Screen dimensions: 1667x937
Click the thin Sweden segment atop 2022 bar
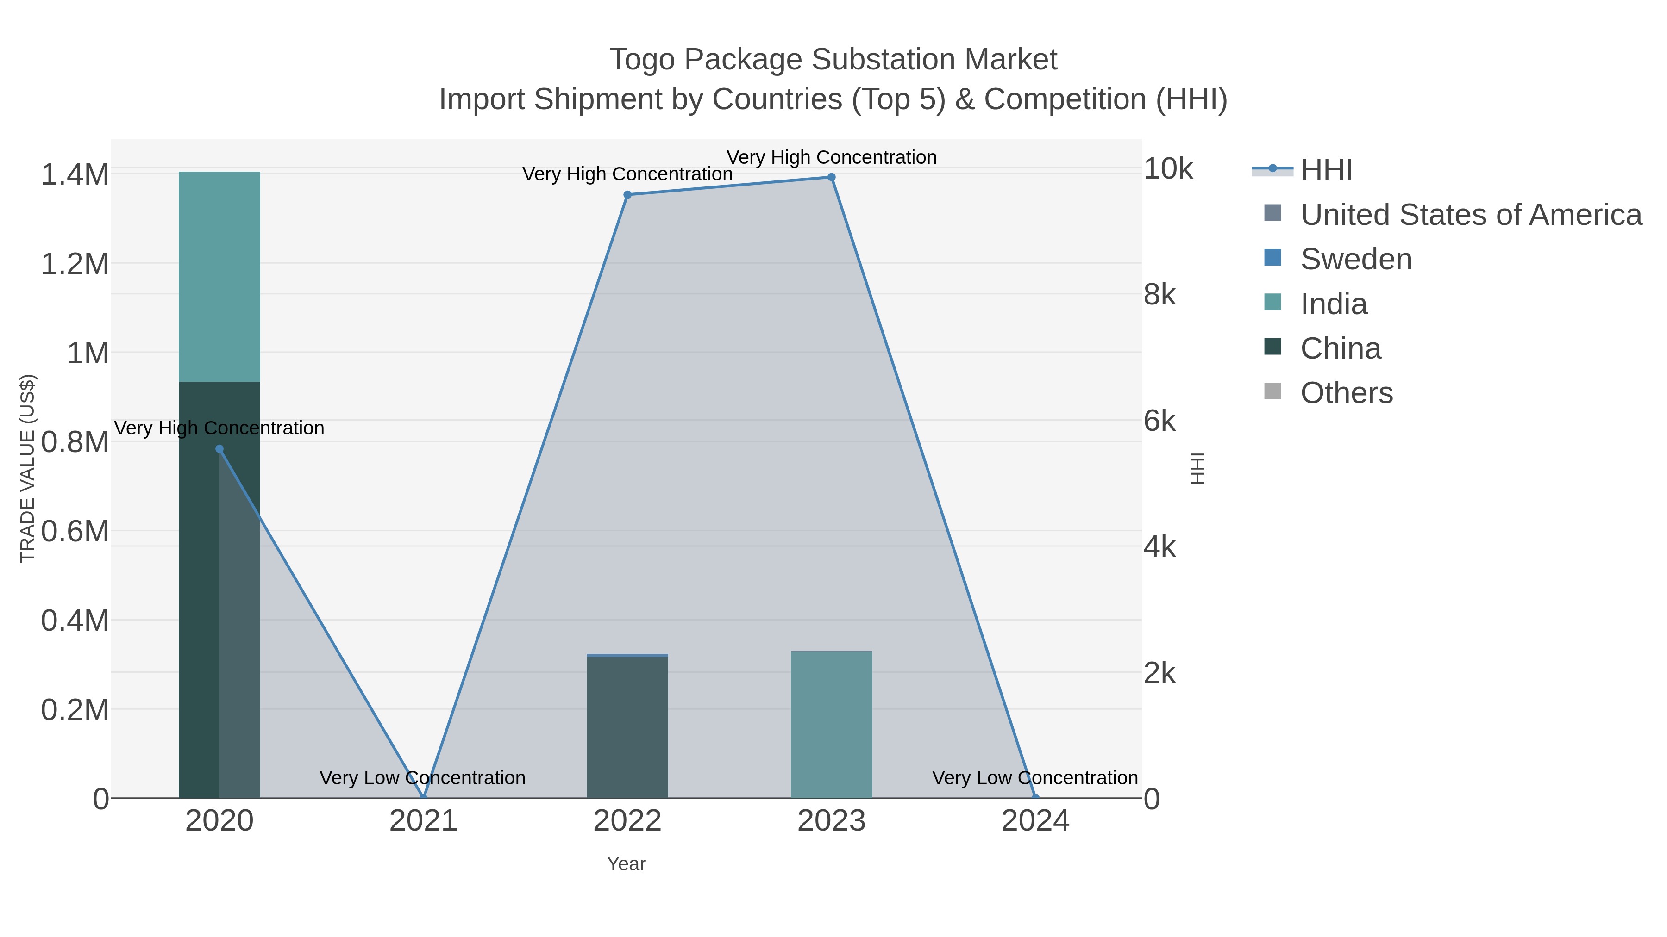pyautogui.click(x=627, y=655)
